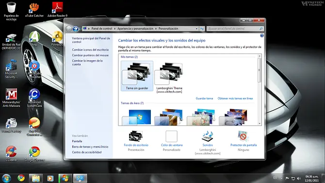Click the Windows Start orb

pyautogui.click(x=6, y=178)
